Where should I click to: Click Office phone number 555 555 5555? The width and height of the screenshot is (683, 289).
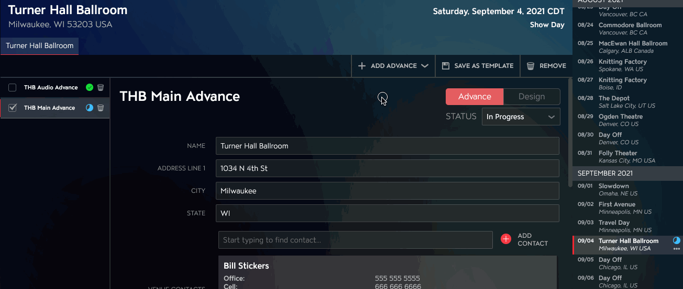[398, 279]
